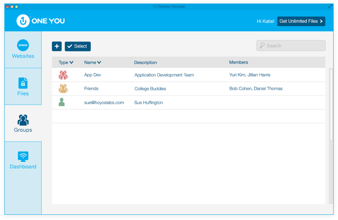Image resolution: width=338 pixels, height=220 pixels.
Task: Select the App Dev name cell
Action: coord(93,75)
